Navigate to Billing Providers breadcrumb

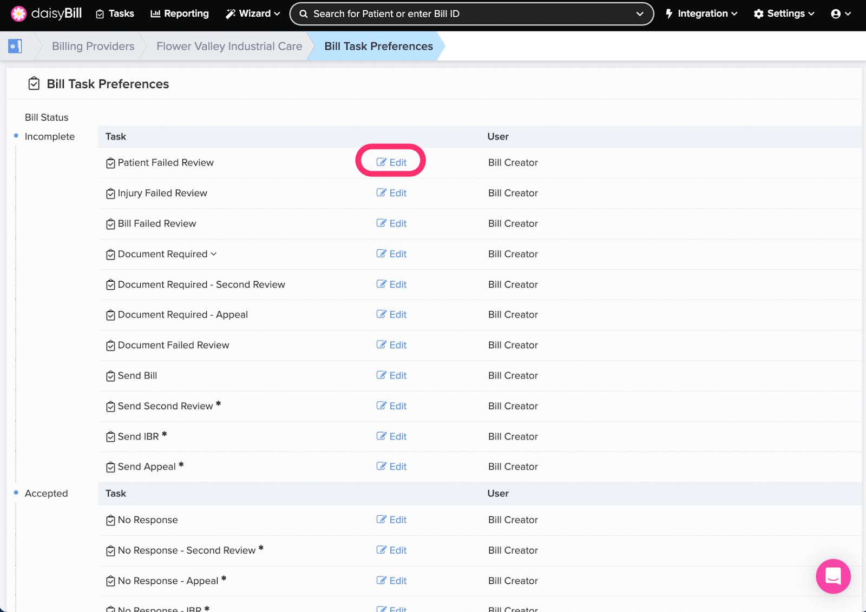click(93, 46)
